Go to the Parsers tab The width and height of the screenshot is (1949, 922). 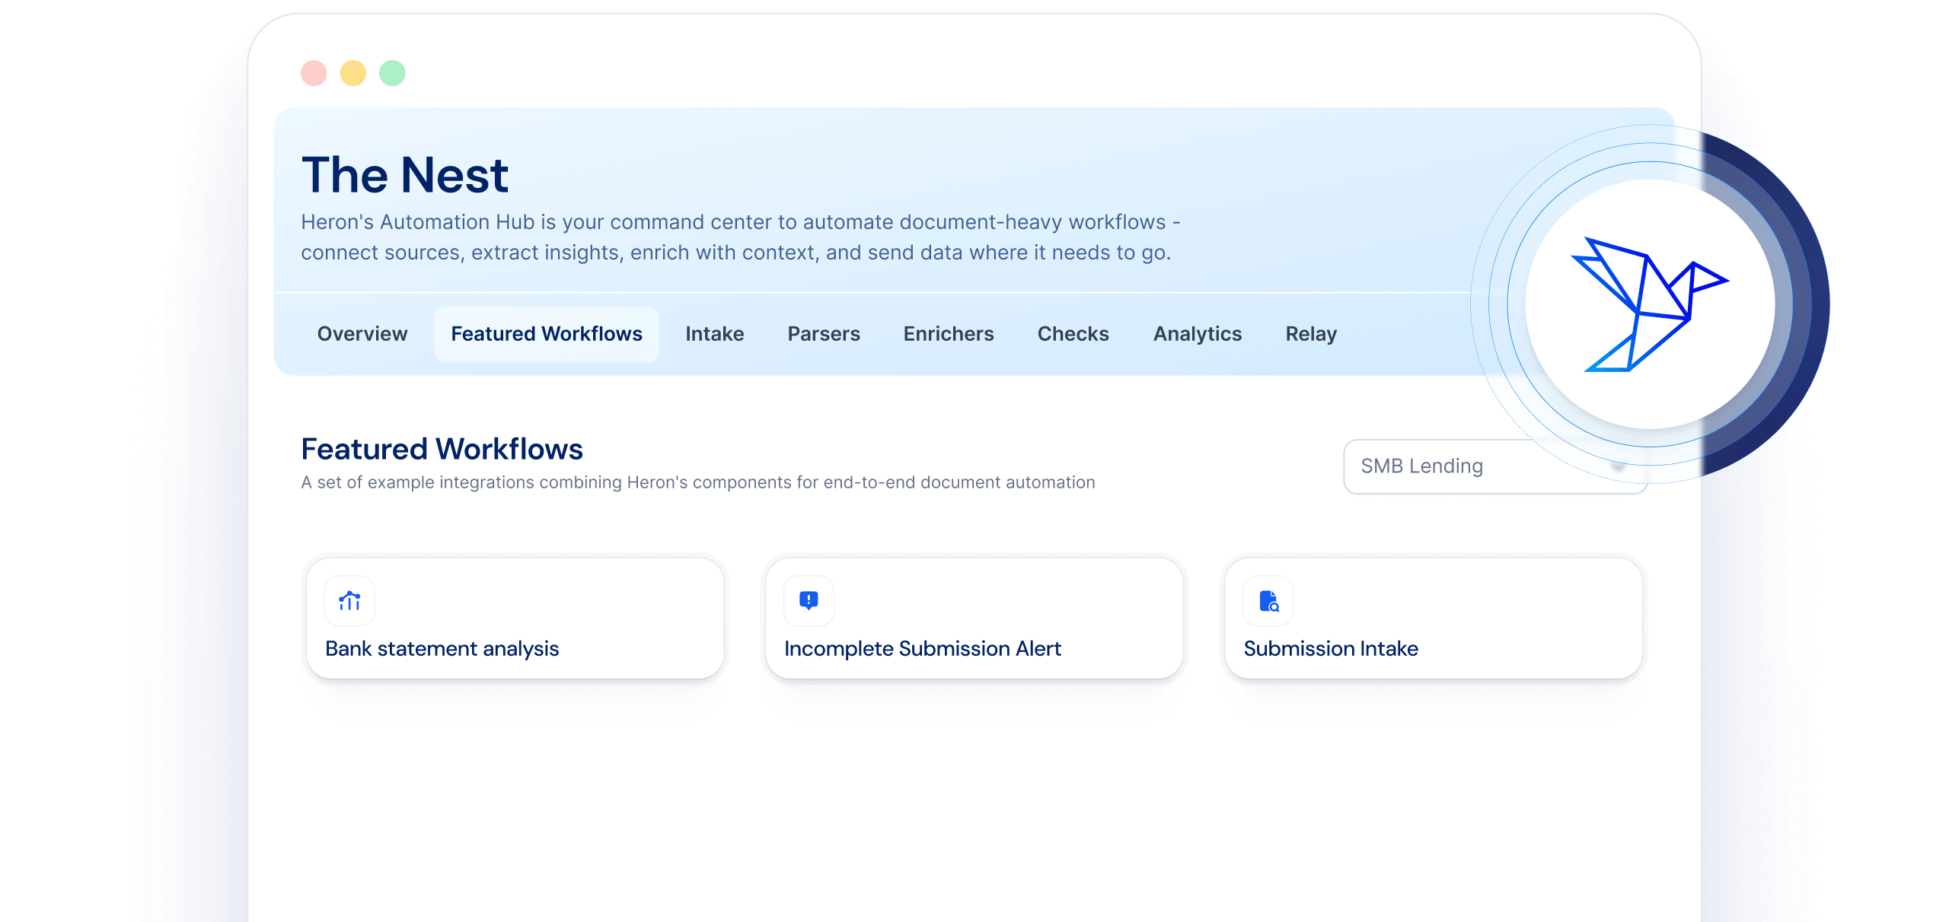(x=824, y=334)
